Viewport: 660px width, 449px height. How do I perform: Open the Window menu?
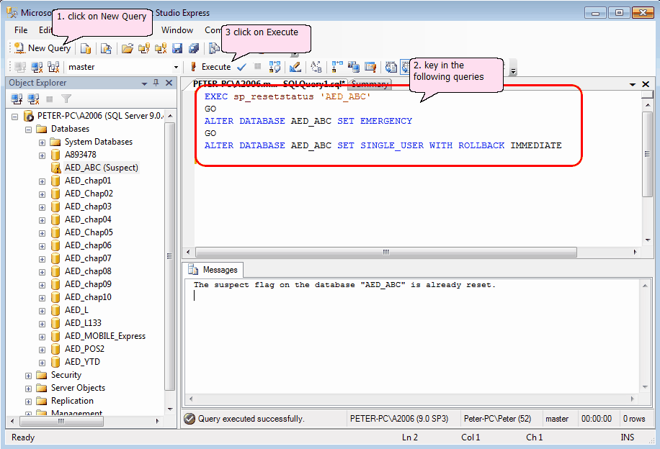(177, 30)
